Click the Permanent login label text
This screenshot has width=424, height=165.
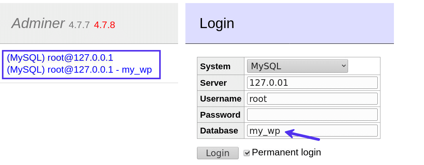coord(286,152)
